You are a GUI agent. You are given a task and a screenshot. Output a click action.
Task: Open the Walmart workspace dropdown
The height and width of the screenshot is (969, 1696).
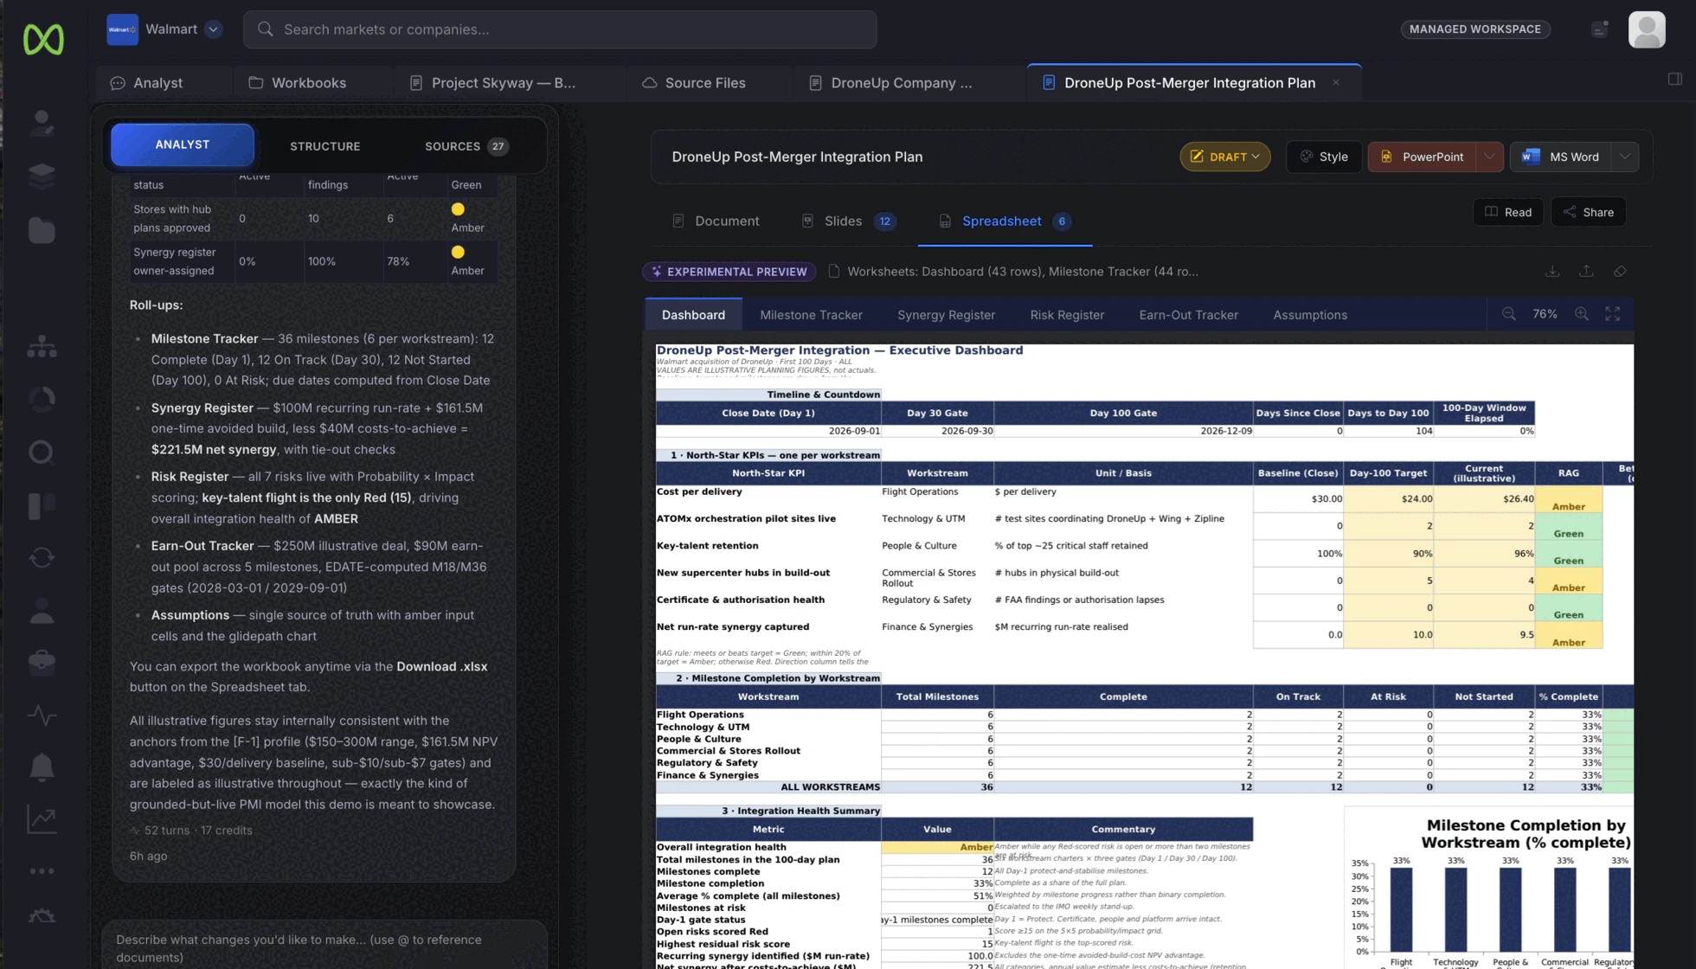[214, 29]
